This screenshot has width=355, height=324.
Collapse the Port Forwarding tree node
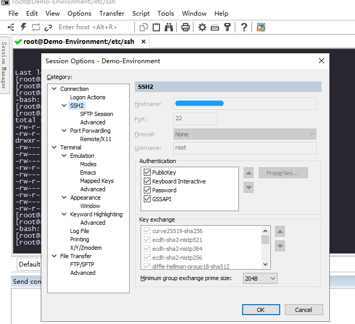click(64, 131)
